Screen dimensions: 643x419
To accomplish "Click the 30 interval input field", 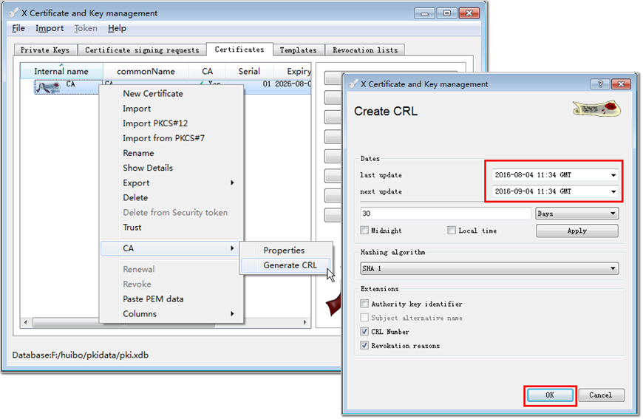I will coord(446,213).
